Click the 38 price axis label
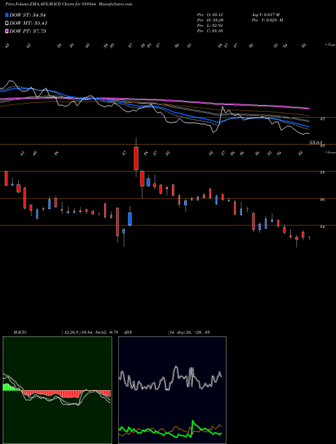 point(322,172)
